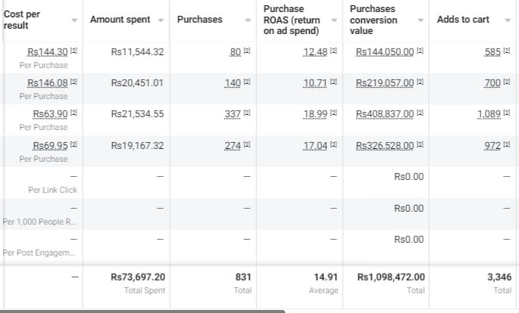Click the Purchases column header label

(199, 20)
